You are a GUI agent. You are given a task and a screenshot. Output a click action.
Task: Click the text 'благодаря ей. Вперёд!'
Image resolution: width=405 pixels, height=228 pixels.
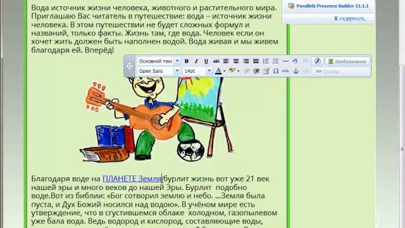click(72, 50)
